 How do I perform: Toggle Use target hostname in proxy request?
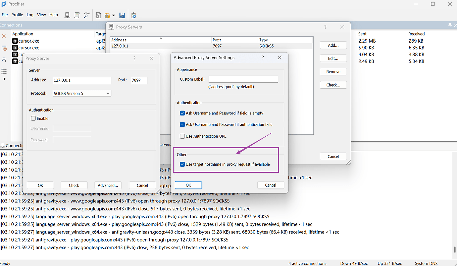coord(182,164)
